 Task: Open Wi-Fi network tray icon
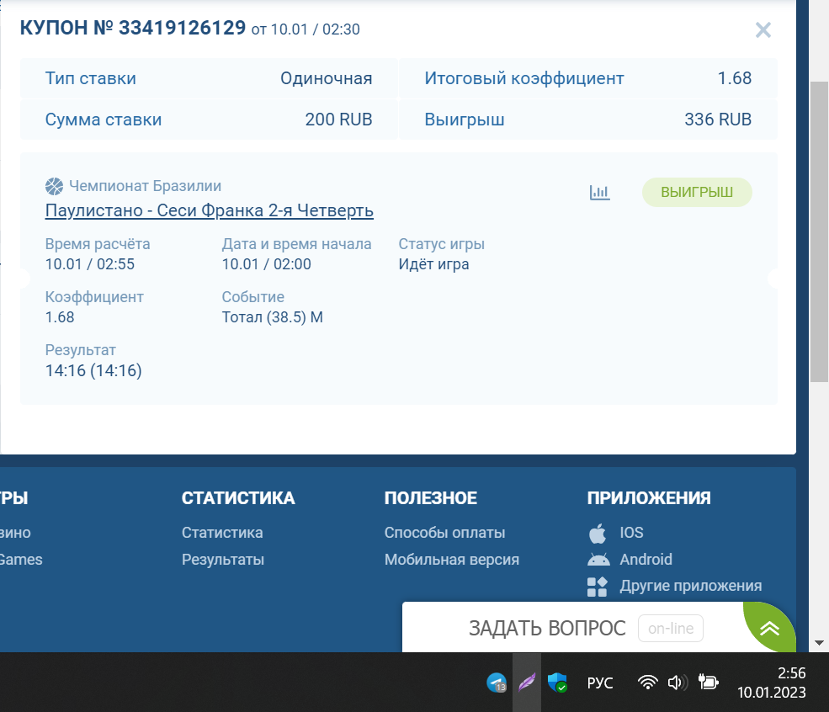point(648,683)
